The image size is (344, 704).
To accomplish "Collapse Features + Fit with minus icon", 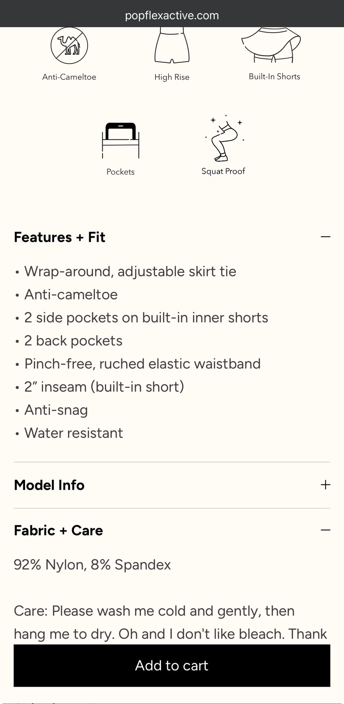I will point(325,237).
